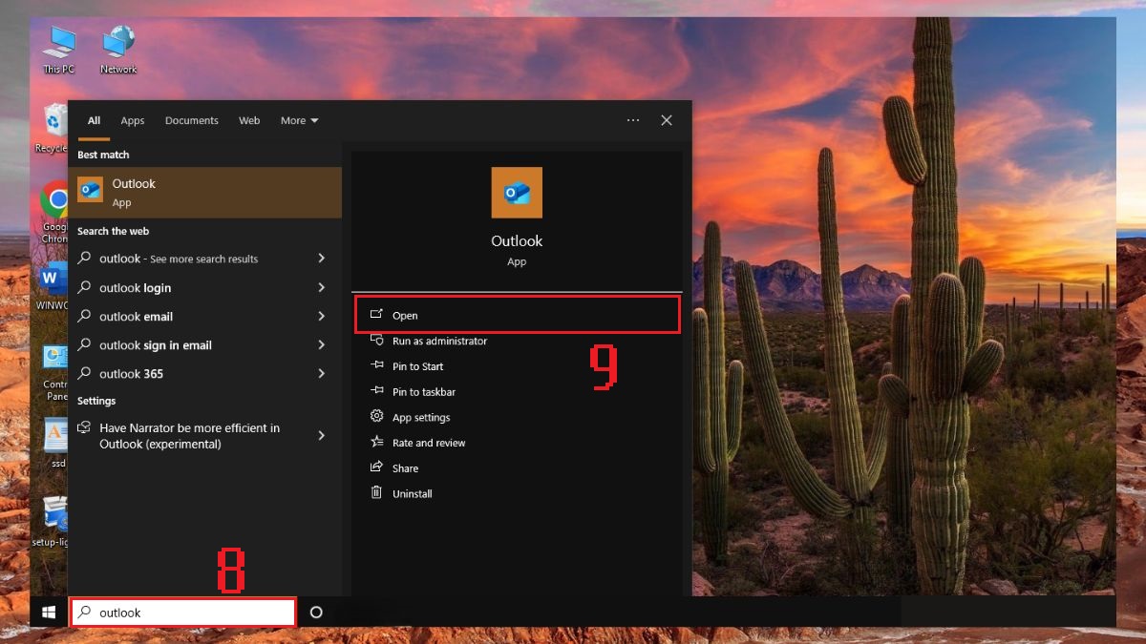
Task: Choose Share for Outlook
Action: coord(405,468)
